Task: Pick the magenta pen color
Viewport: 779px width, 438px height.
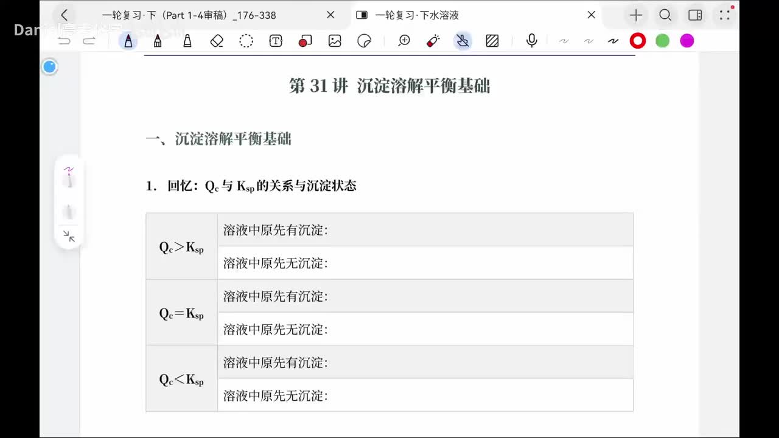Action: click(x=687, y=41)
